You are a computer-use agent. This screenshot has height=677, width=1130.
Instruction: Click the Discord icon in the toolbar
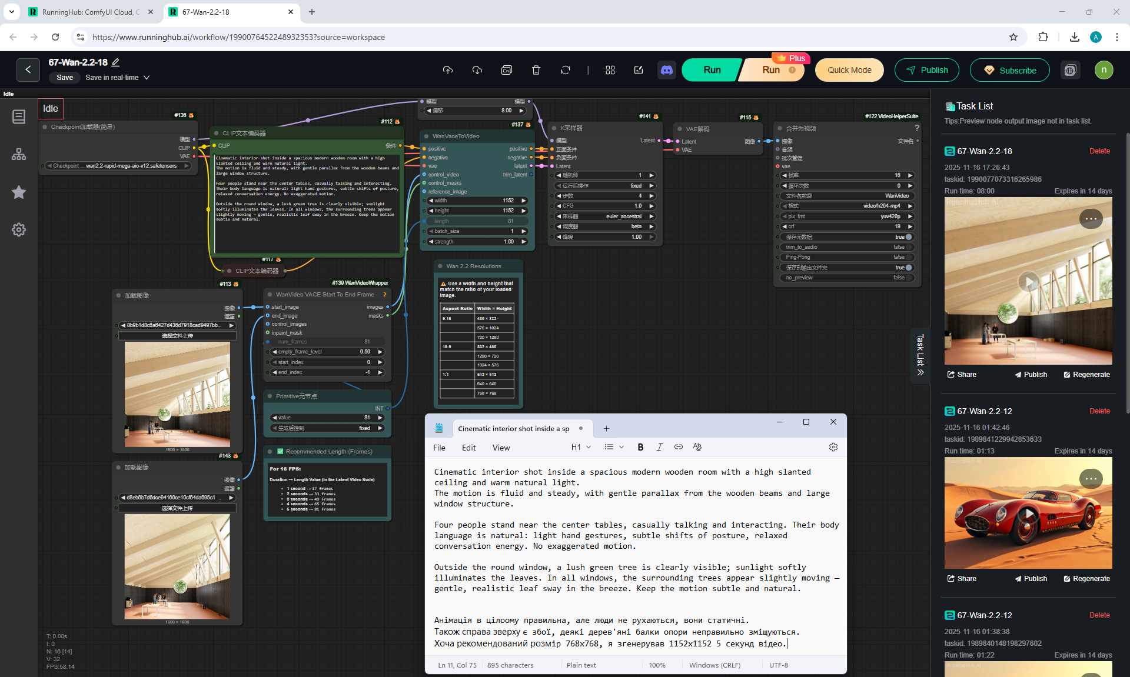(x=666, y=70)
